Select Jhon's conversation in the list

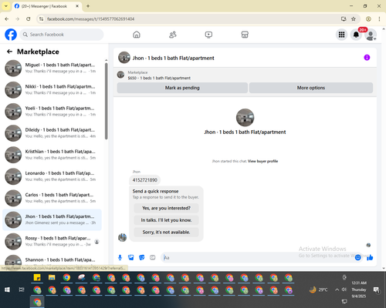(x=52, y=219)
